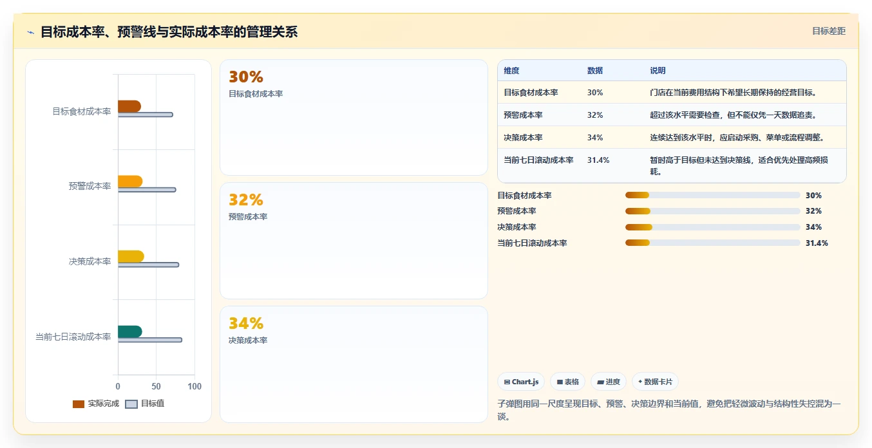This screenshot has height=448, width=872.
Task: Click the yellow 决策成本率 chart bar
Action: (x=131, y=257)
